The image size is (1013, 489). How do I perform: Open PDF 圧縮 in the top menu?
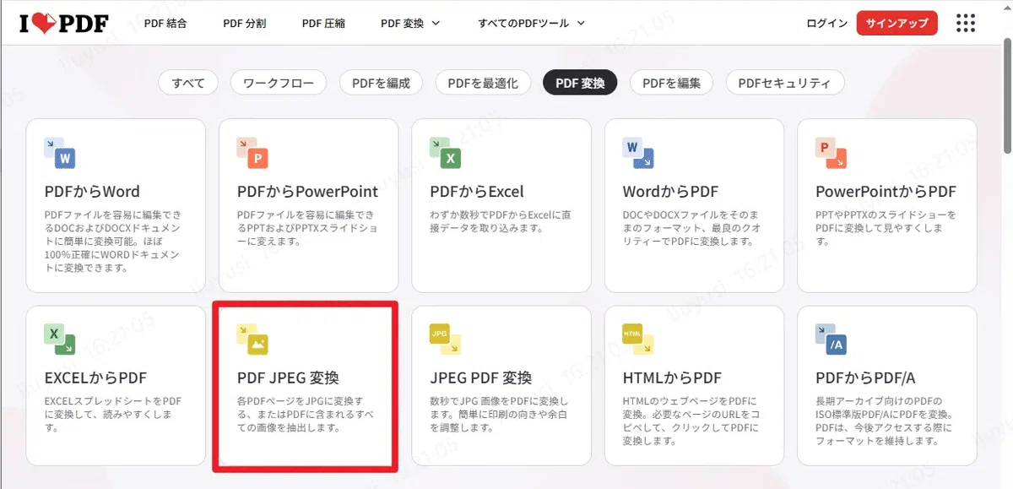coord(323,23)
